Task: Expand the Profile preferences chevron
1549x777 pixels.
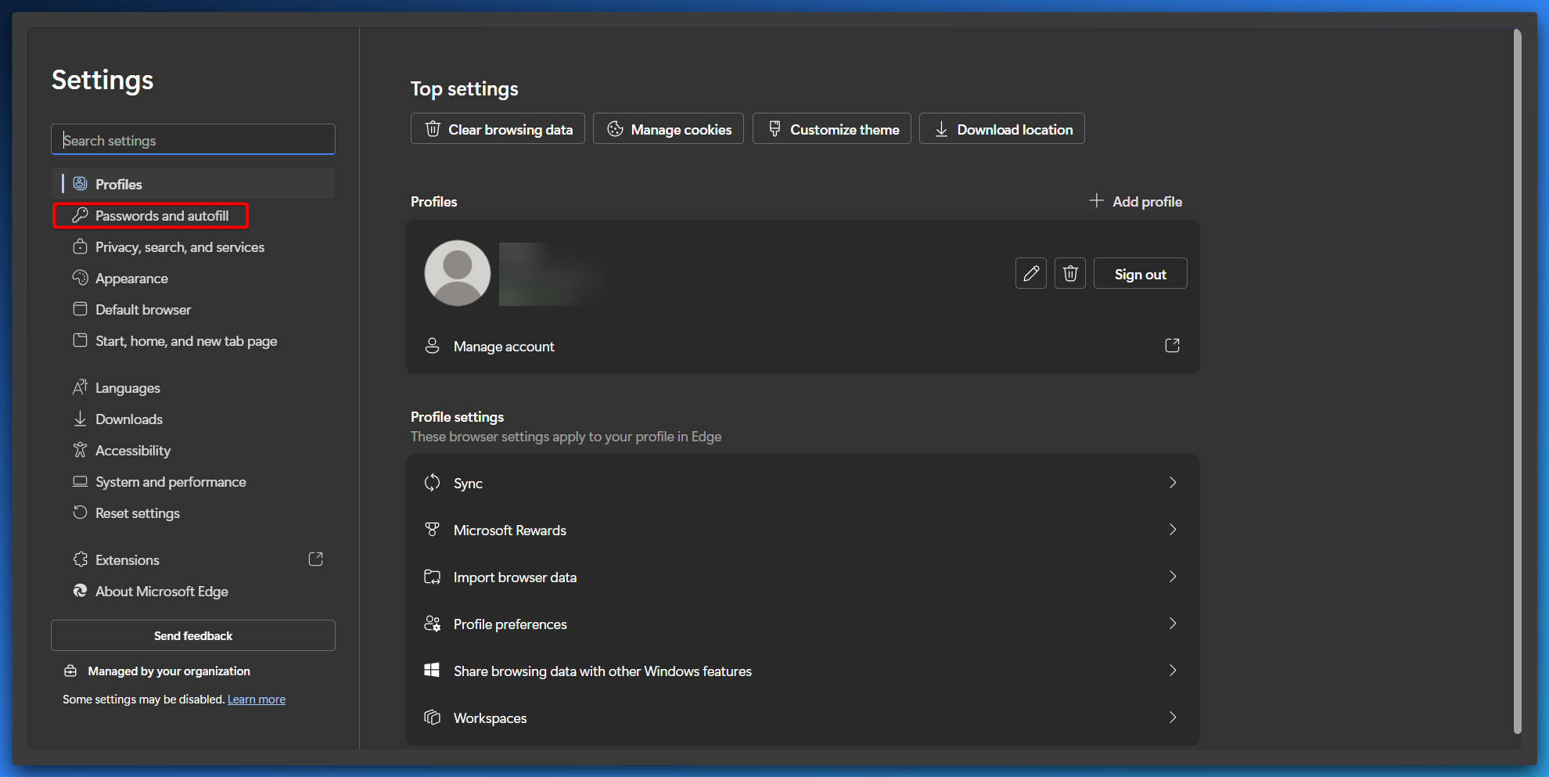Action: (x=1172, y=624)
